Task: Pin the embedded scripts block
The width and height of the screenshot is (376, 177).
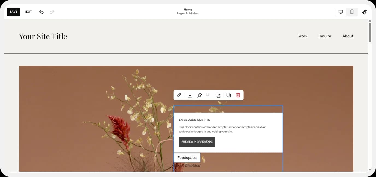Action: point(199,95)
